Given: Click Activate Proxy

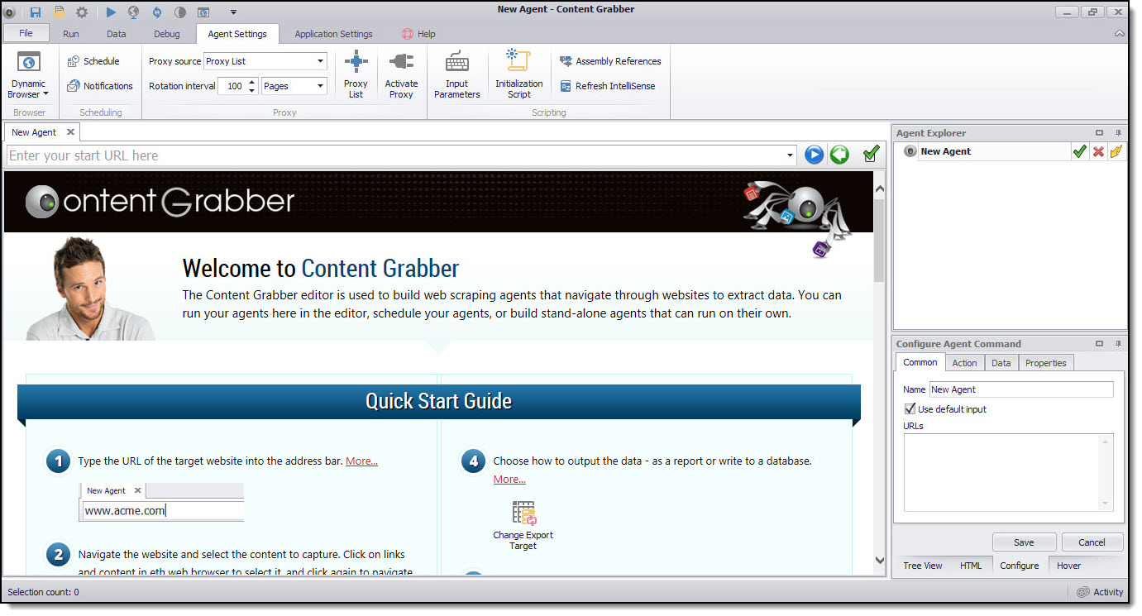Looking at the screenshot, I should click(x=401, y=75).
